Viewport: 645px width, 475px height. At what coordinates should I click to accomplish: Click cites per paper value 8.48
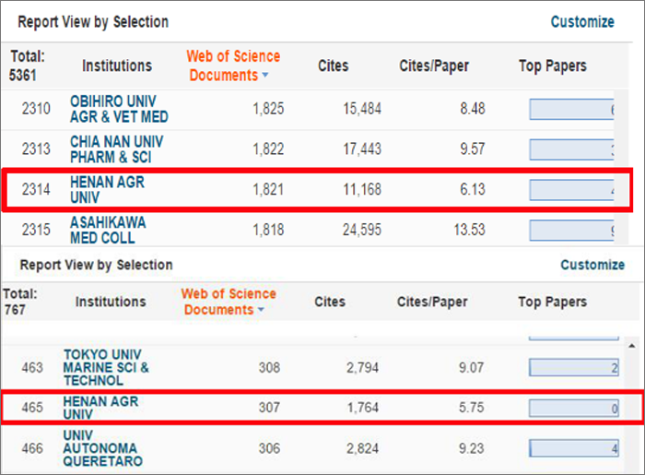pyautogui.click(x=473, y=109)
